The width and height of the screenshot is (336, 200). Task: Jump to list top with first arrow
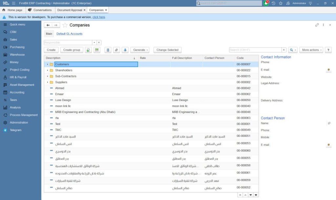pyautogui.click(x=240, y=195)
